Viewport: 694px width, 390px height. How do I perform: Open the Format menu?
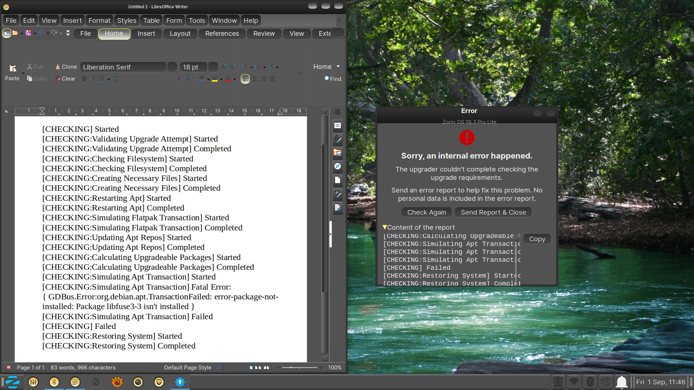pyautogui.click(x=99, y=21)
